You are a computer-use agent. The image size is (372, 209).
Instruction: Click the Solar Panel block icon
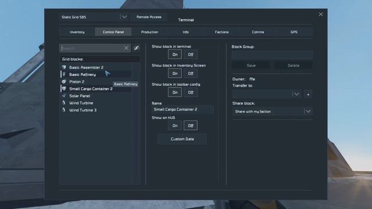pyautogui.click(x=64, y=96)
